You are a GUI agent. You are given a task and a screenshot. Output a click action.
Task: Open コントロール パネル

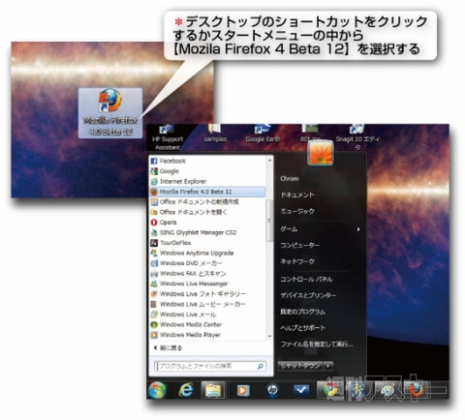point(306,280)
